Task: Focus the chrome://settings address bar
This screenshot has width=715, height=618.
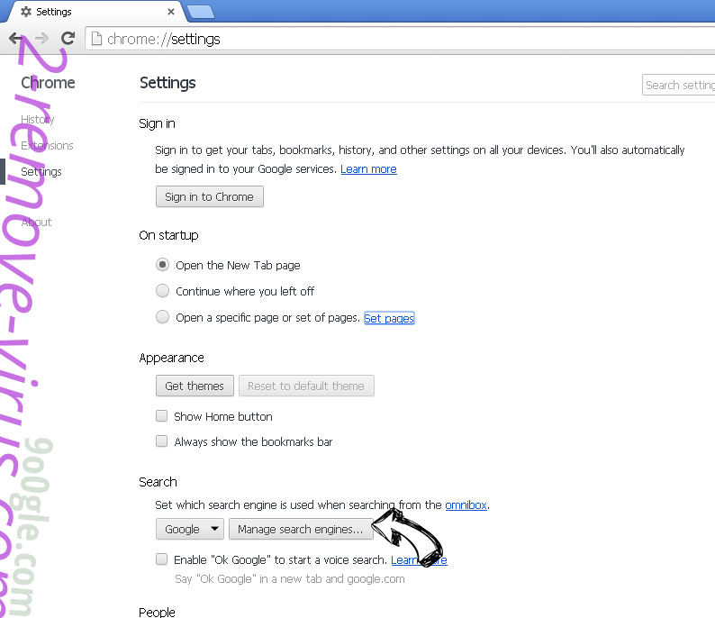Action: tap(402, 39)
